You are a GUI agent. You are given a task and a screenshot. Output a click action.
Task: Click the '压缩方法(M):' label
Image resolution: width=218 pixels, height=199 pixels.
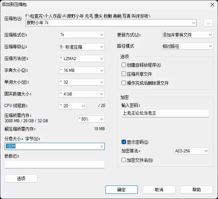[x=16, y=59]
